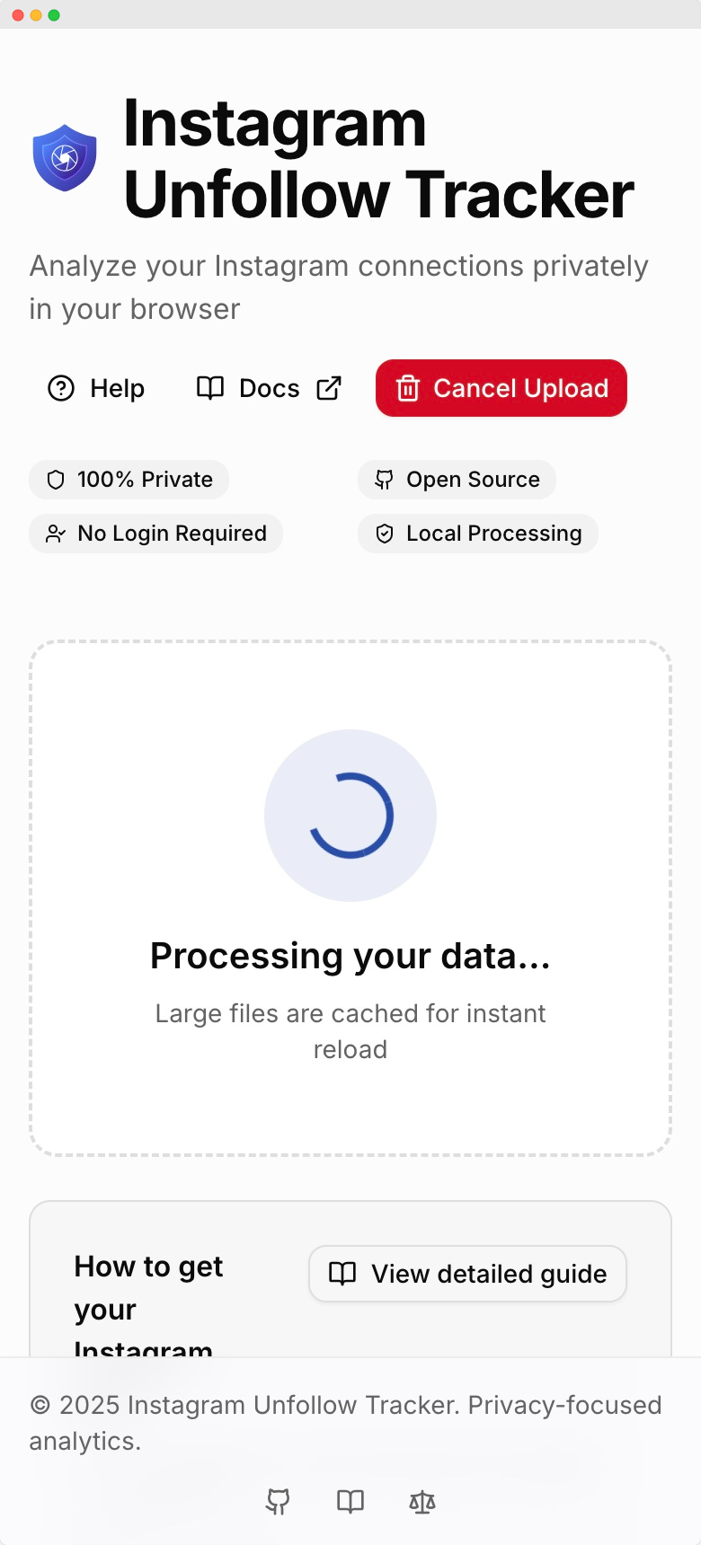Click the question mark Help icon
The width and height of the screenshot is (701, 1545).
(59, 388)
